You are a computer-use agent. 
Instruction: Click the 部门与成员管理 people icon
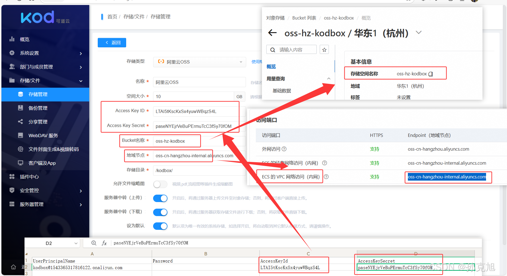[x=12, y=67]
